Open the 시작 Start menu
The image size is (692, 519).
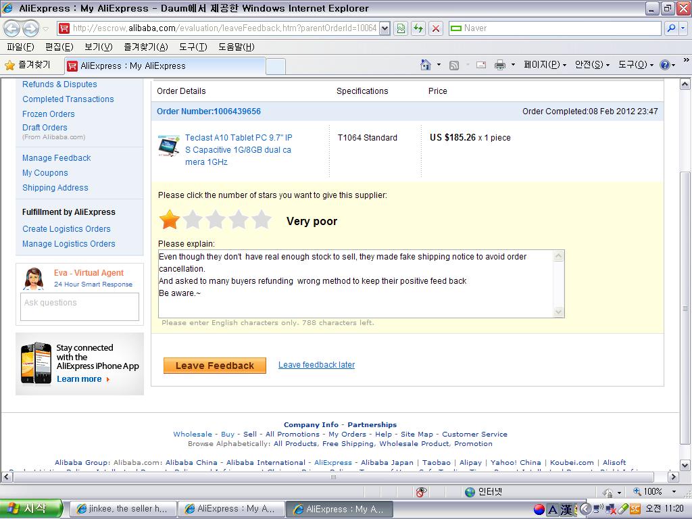(x=32, y=509)
